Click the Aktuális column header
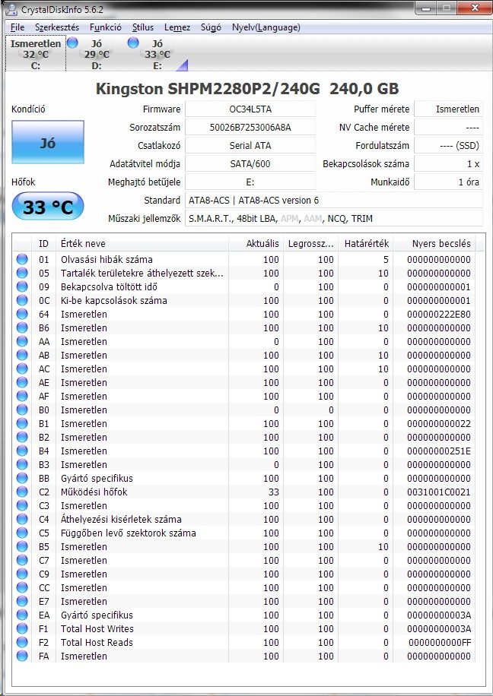 tap(256, 244)
